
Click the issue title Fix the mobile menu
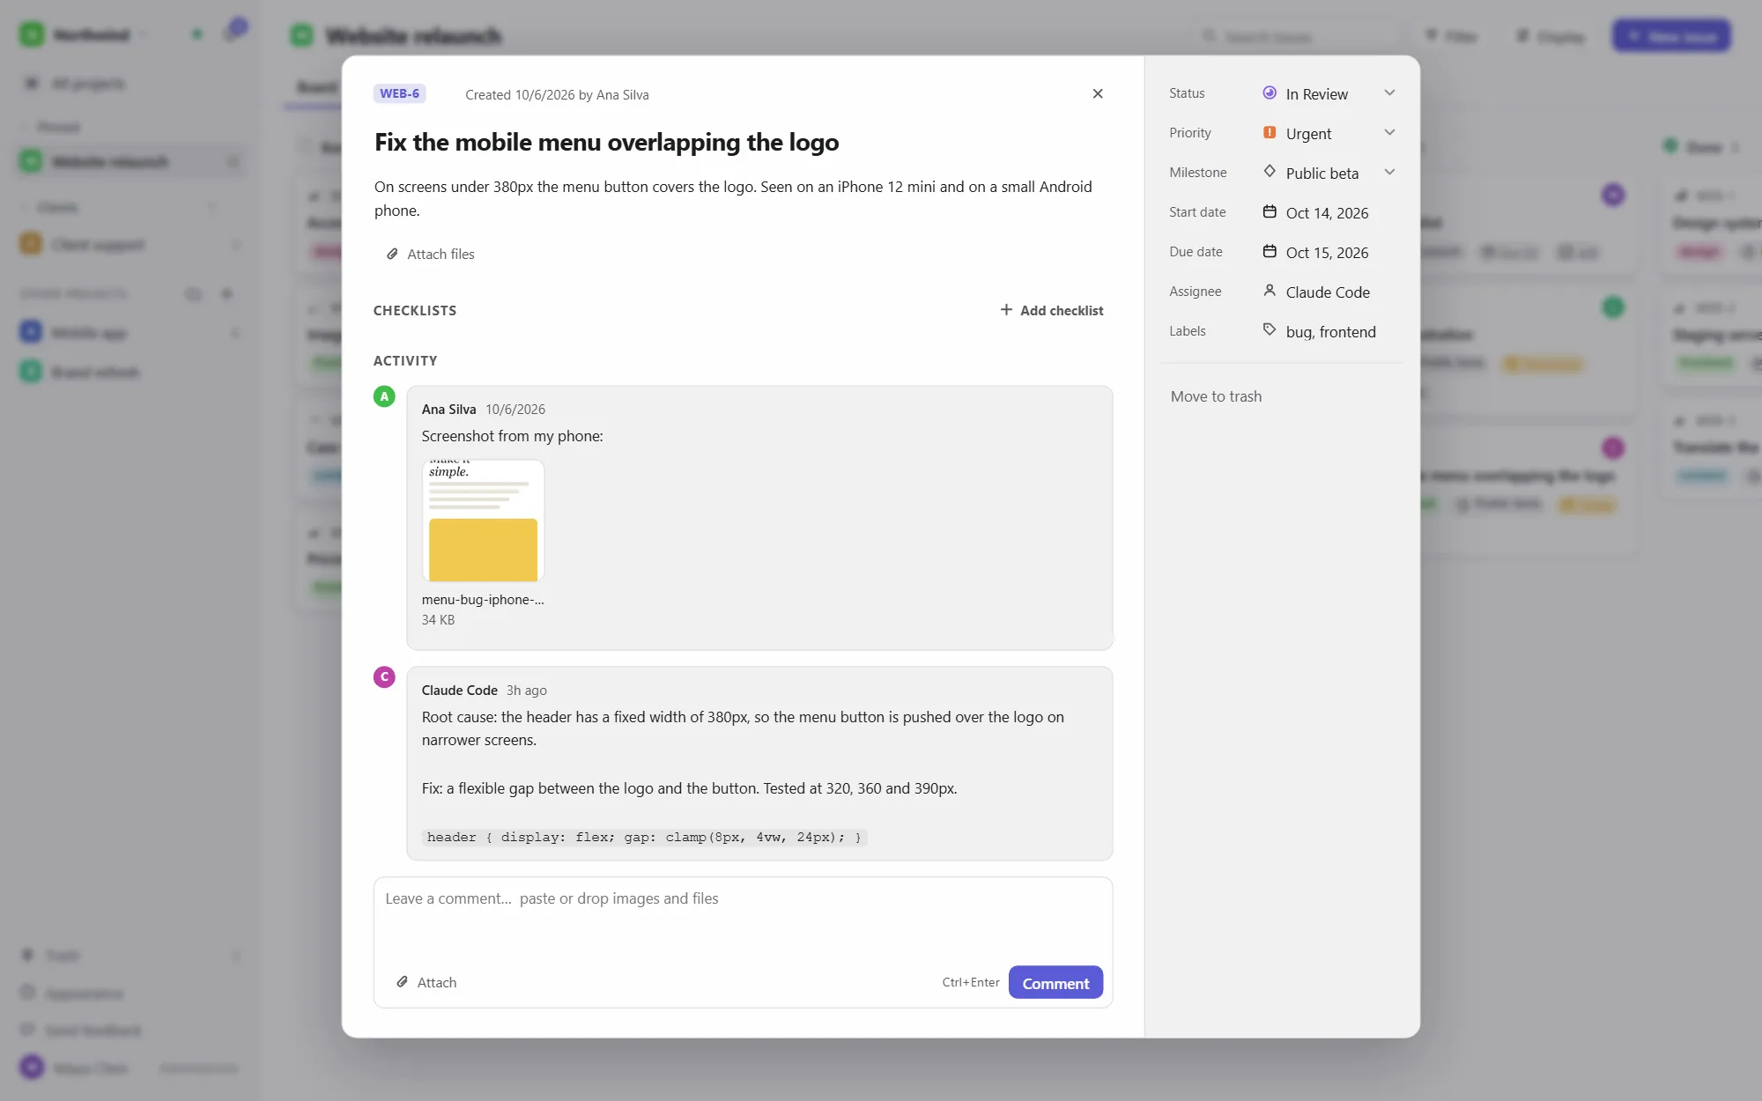click(606, 142)
